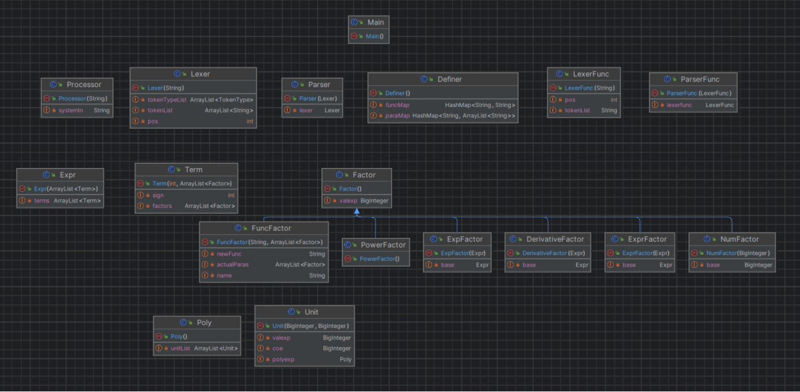Select the DerivativeFactor class title
The image size is (800, 392).
(x=555, y=239)
